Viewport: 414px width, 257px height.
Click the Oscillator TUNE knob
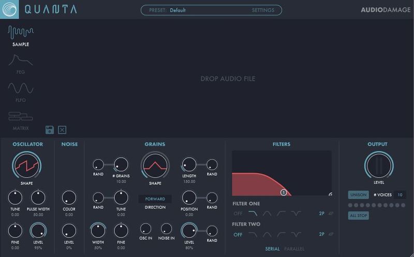pyautogui.click(x=15, y=198)
